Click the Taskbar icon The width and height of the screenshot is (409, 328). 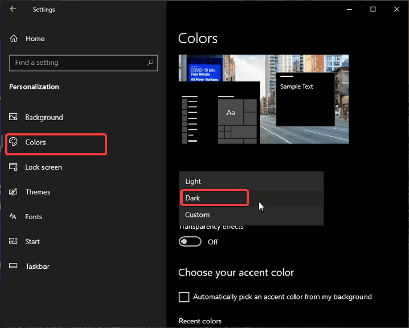click(13, 266)
